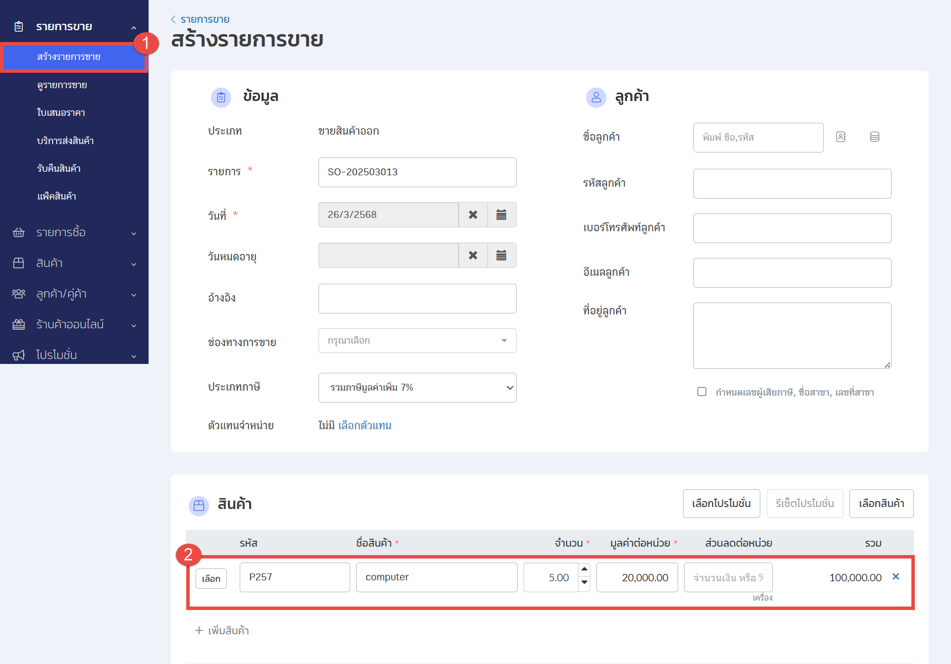
Task: Click the unit price field 20,000.00
Action: [637, 577]
